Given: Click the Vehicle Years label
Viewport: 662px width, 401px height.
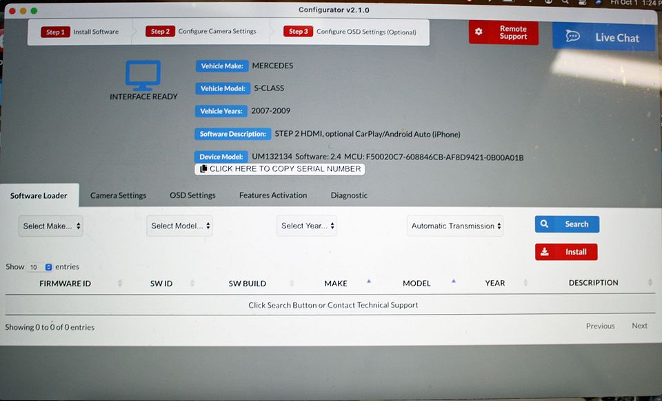Looking at the screenshot, I should point(221,111).
